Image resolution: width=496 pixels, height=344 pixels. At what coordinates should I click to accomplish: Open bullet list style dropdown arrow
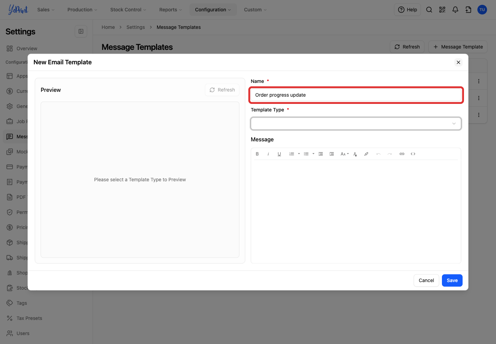(313, 154)
